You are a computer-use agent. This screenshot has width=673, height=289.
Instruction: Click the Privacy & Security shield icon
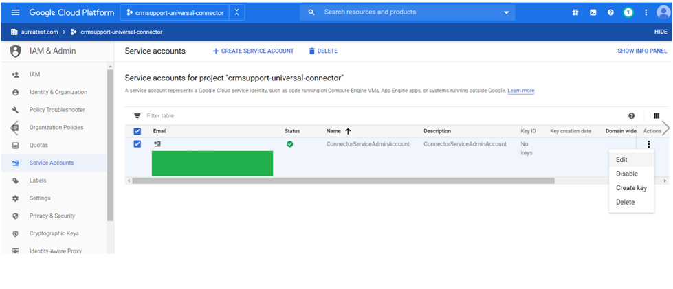[x=15, y=216]
